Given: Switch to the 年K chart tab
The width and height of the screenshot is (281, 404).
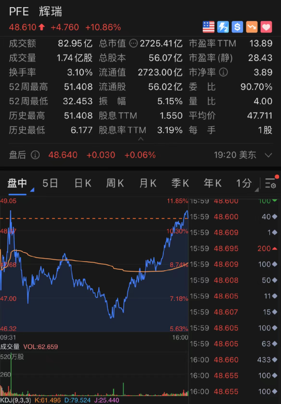Looking at the screenshot, I should pos(213,183).
